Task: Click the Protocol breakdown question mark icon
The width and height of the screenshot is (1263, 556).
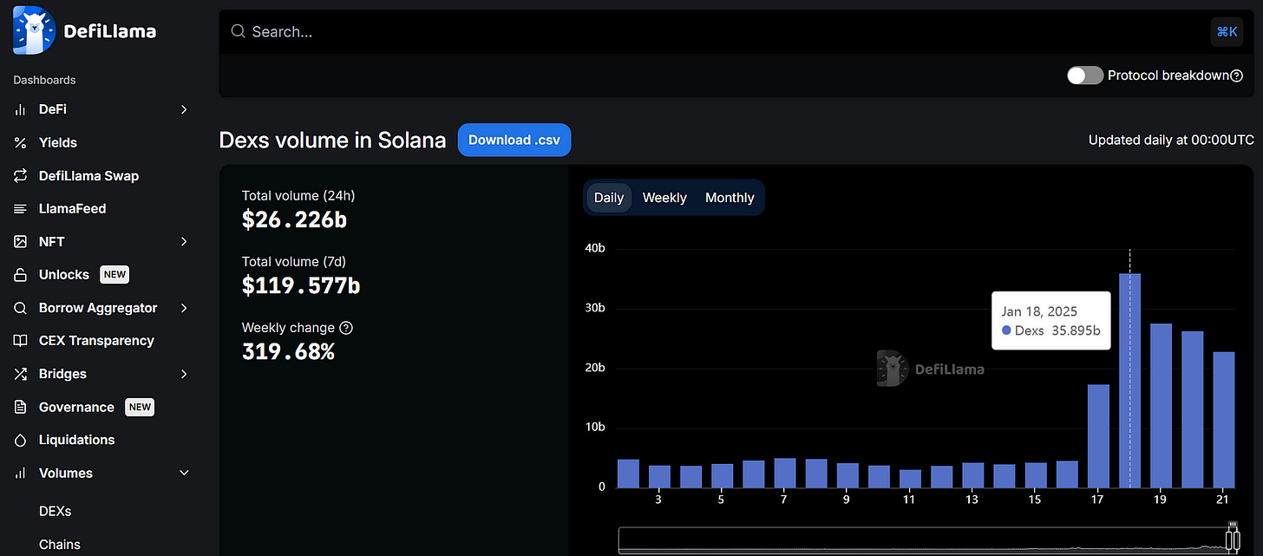Action: tap(1236, 75)
